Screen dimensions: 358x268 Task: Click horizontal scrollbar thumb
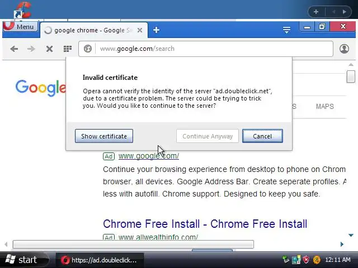(x=133, y=245)
